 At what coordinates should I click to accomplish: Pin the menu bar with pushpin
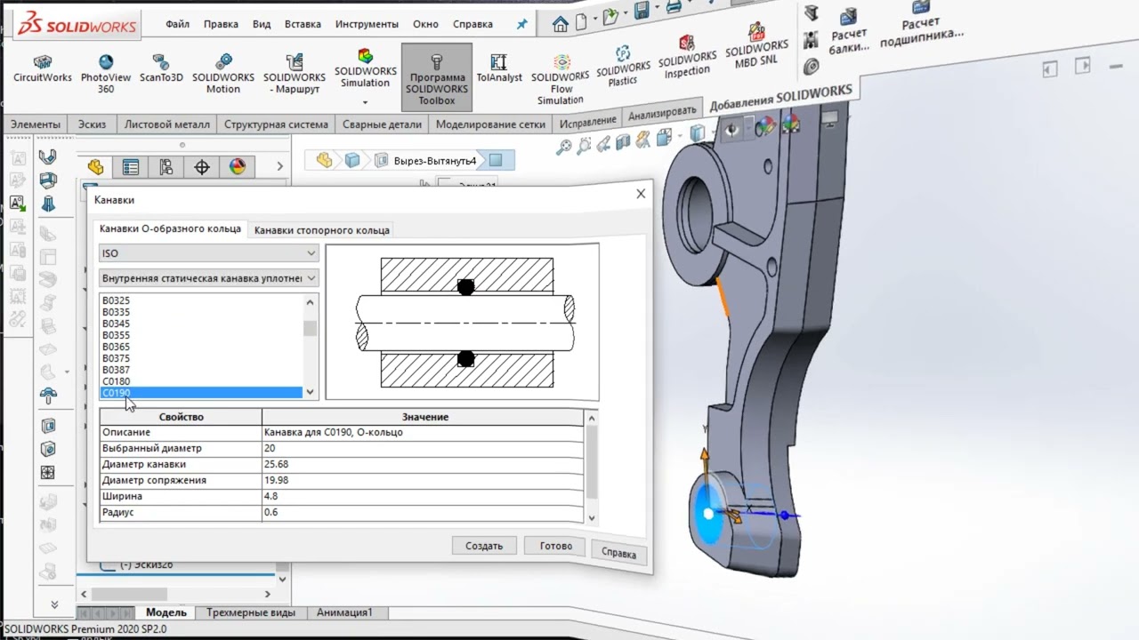click(521, 24)
